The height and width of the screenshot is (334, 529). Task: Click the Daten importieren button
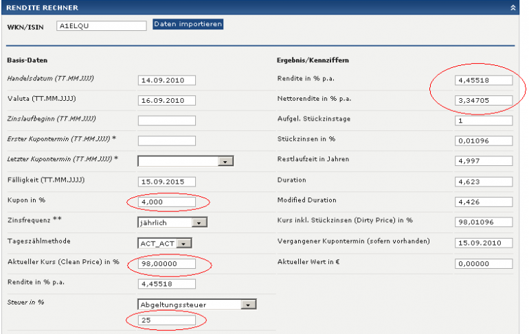pos(188,24)
